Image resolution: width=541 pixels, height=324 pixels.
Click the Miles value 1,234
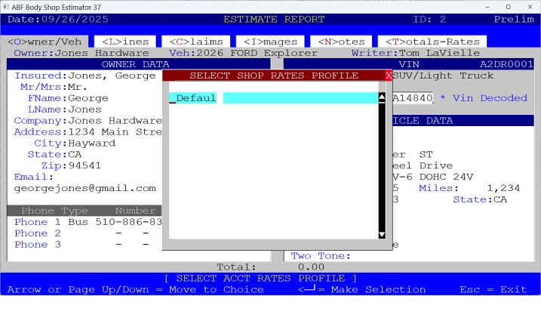503,188
